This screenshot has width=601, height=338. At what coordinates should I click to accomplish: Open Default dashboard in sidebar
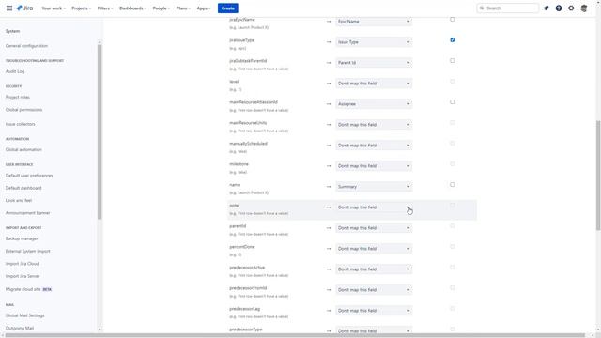tap(23, 188)
